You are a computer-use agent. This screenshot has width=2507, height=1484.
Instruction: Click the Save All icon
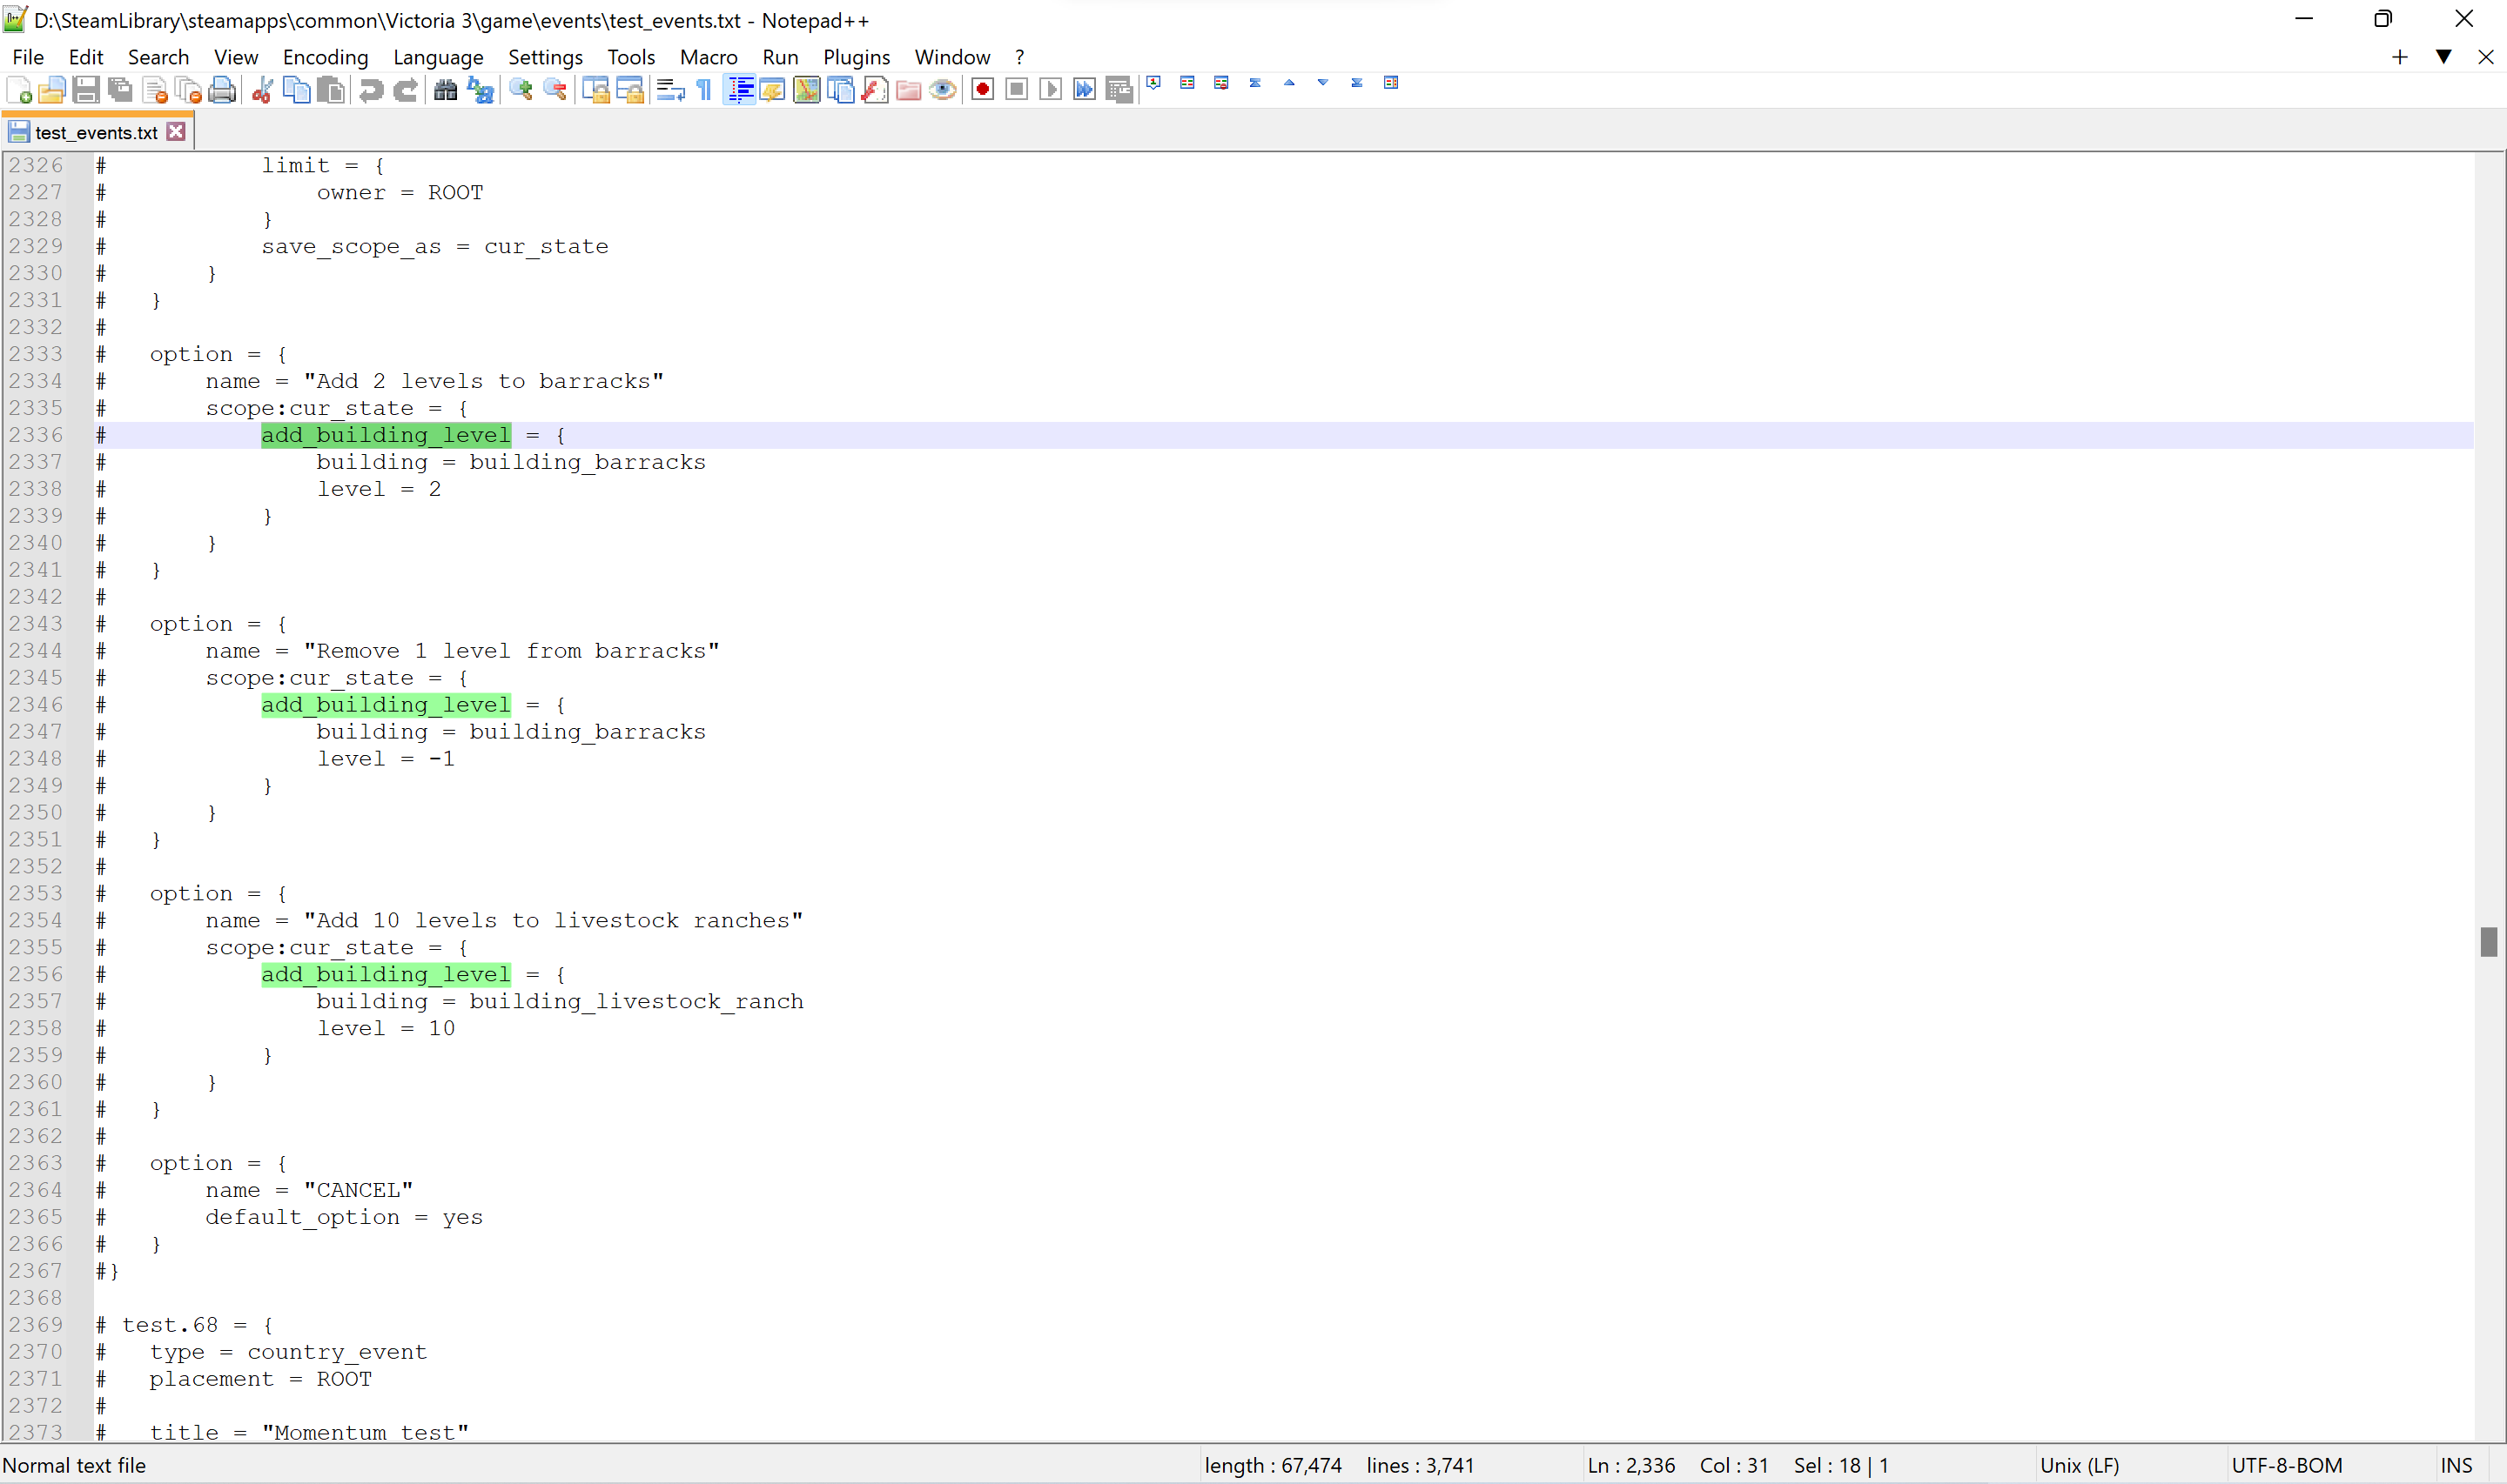coord(120,90)
